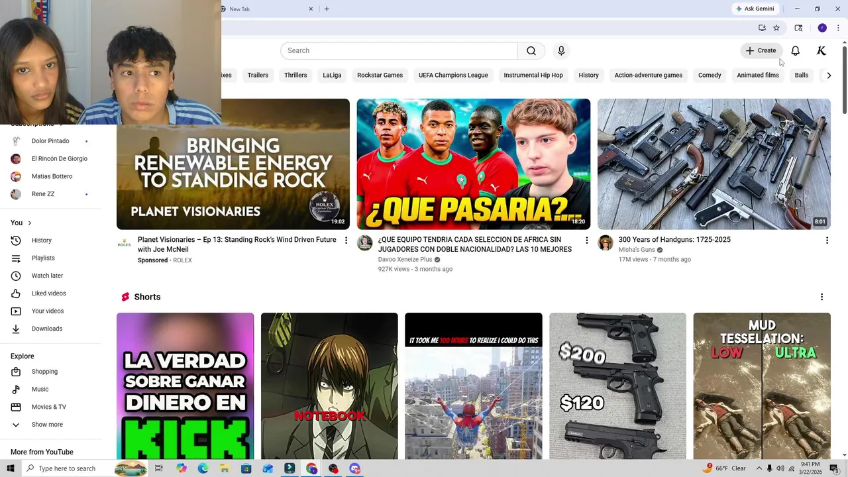Open Dolor Pintado subscription
848x477 pixels.
click(x=50, y=141)
